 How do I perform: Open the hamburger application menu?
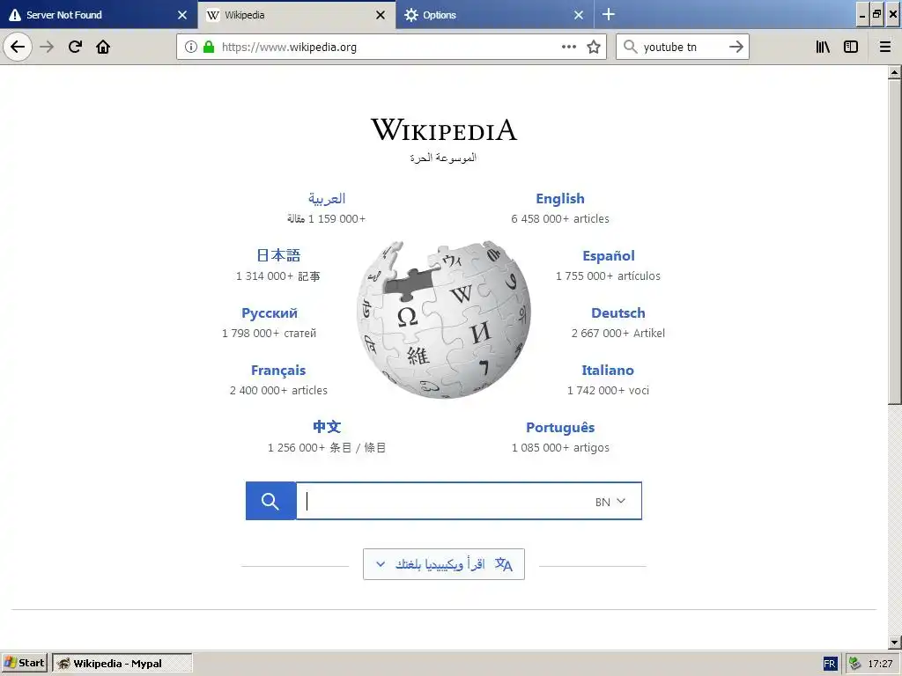click(x=885, y=47)
